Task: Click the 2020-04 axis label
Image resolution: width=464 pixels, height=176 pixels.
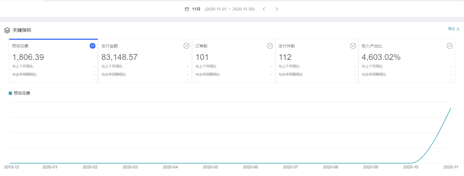Action: pos(171,167)
